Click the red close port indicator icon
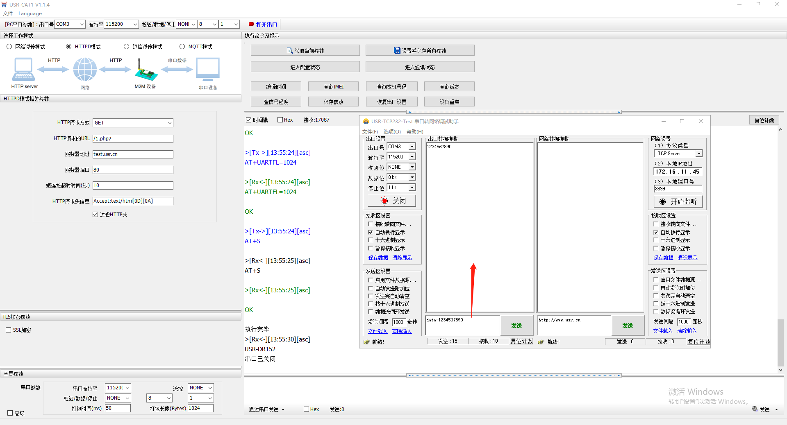787x425 pixels. 384,201
